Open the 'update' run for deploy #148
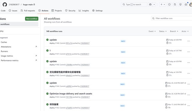Viewport: 192px width, 111px height. point(53,40)
